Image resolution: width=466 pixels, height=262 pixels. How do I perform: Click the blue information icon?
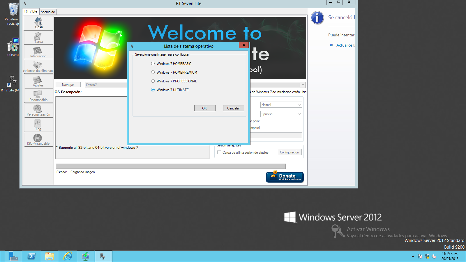(x=317, y=18)
